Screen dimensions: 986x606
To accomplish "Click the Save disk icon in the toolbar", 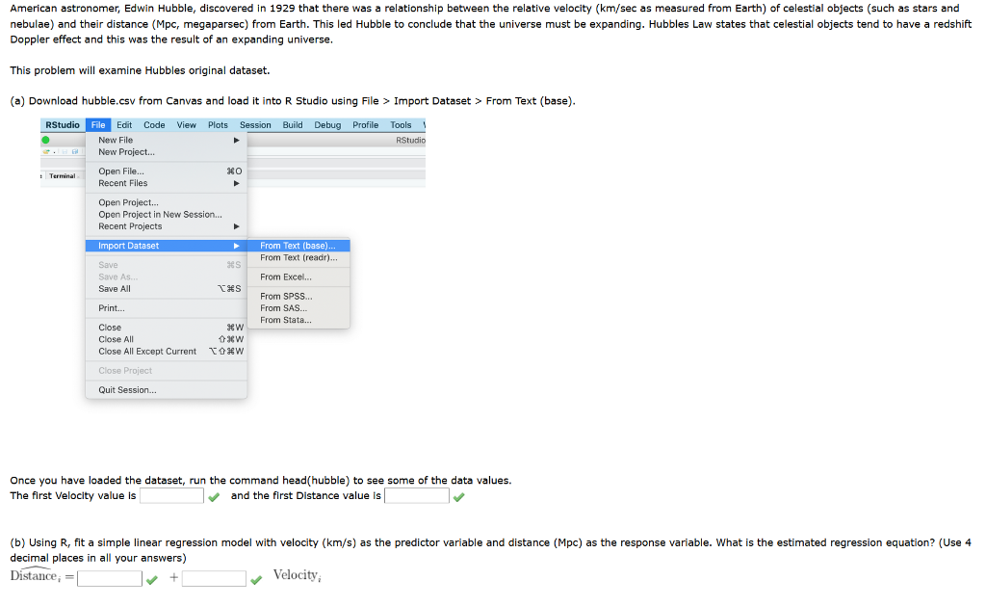I will coord(65,151).
